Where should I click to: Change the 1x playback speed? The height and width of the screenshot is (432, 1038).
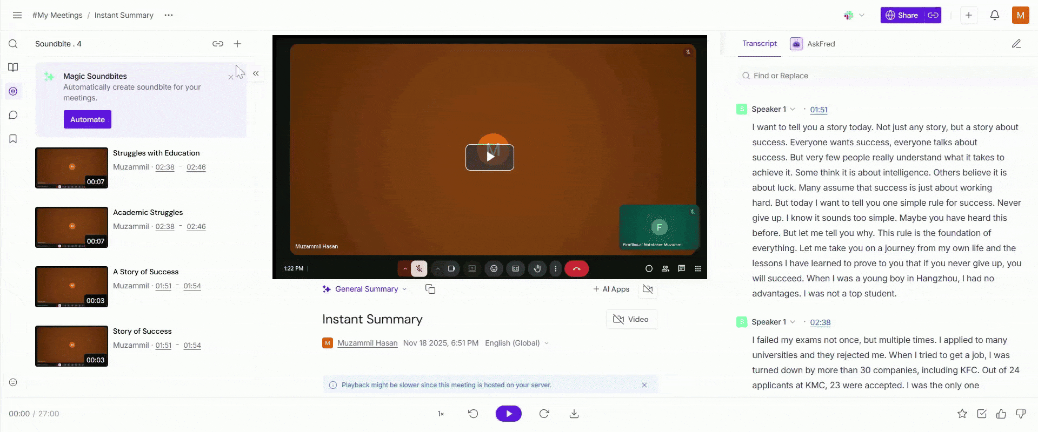[x=441, y=414]
